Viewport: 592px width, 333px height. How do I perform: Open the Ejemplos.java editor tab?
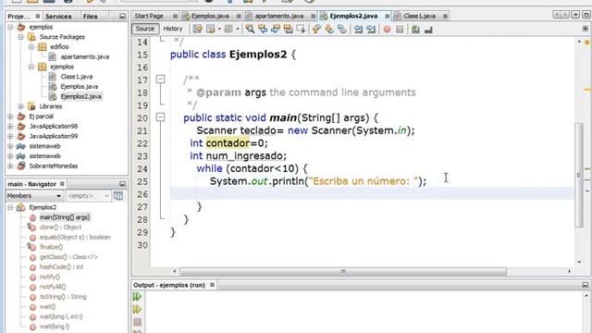coord(210,16)
